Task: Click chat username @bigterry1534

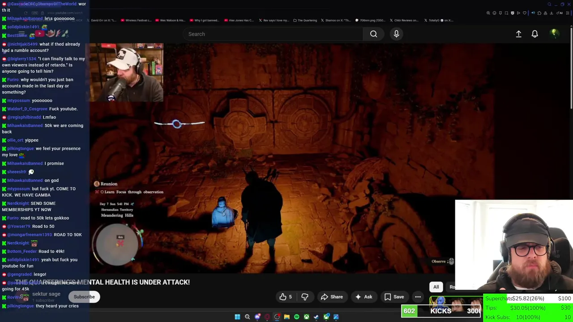Action: (21, 59)
